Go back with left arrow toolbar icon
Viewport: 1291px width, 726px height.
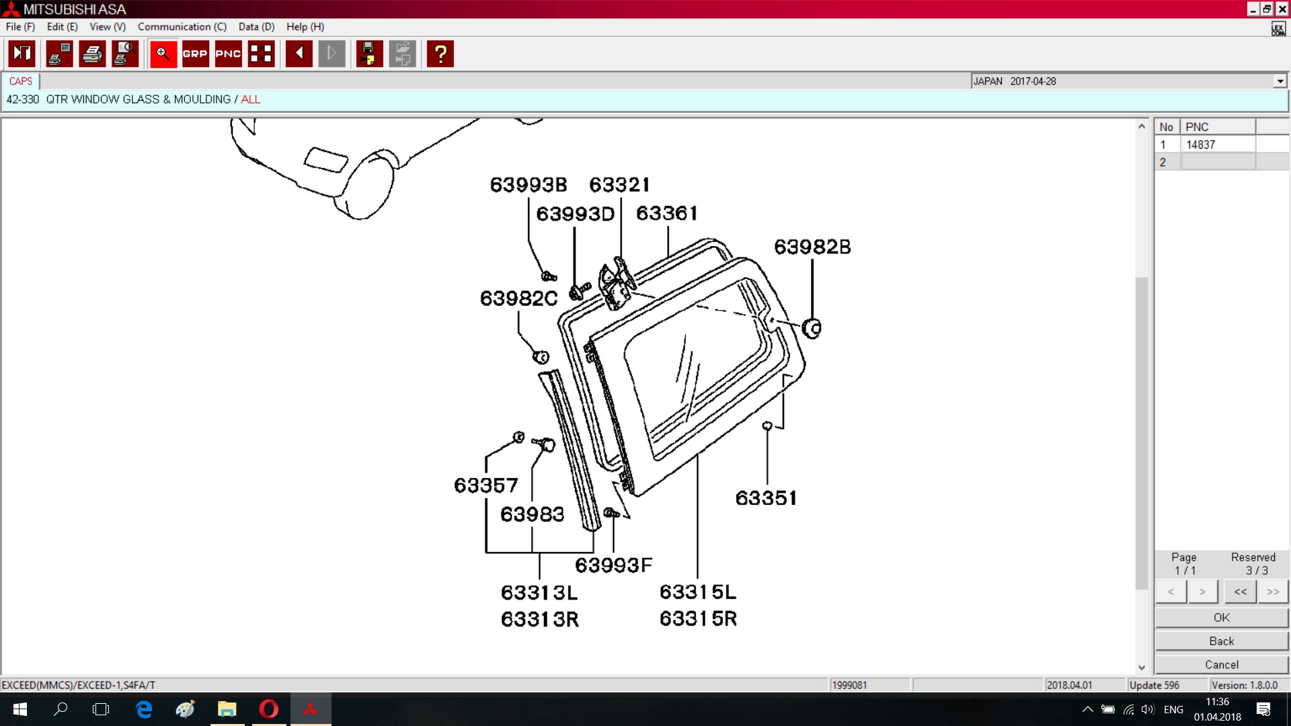coord(299,54)
